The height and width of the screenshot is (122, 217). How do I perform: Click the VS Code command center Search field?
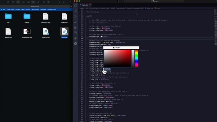pos(154,1)
